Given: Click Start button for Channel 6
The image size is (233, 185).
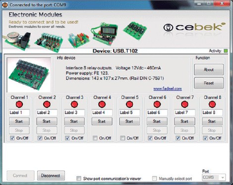Looking at the screenshot, I should [157, 122].
